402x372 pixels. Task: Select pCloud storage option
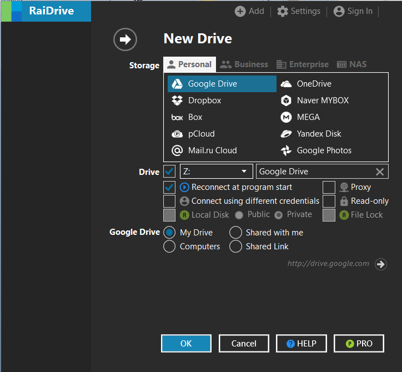[201, 134]
